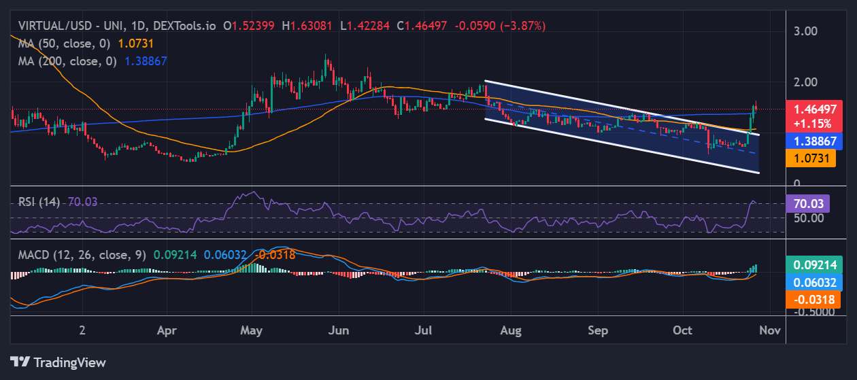Click the red 1.46497 current price tag
The image size is (857, 380).
(813, 109)
